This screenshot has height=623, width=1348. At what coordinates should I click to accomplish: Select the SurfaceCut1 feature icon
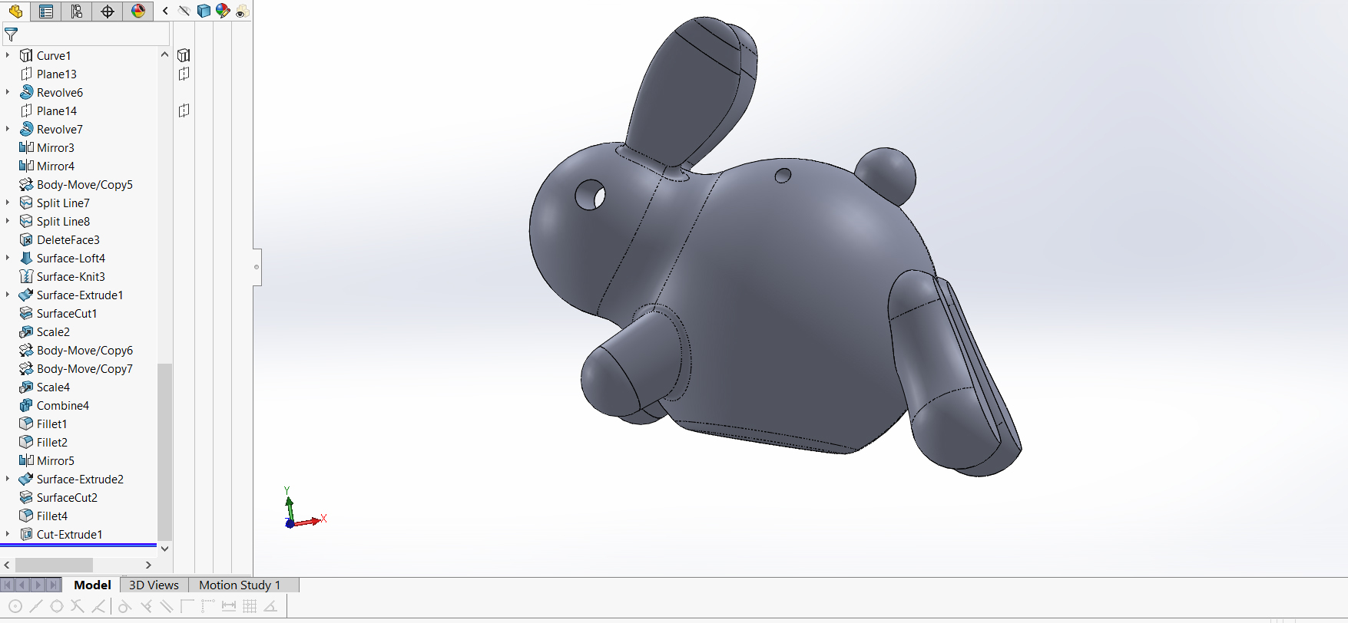point(26,313)
